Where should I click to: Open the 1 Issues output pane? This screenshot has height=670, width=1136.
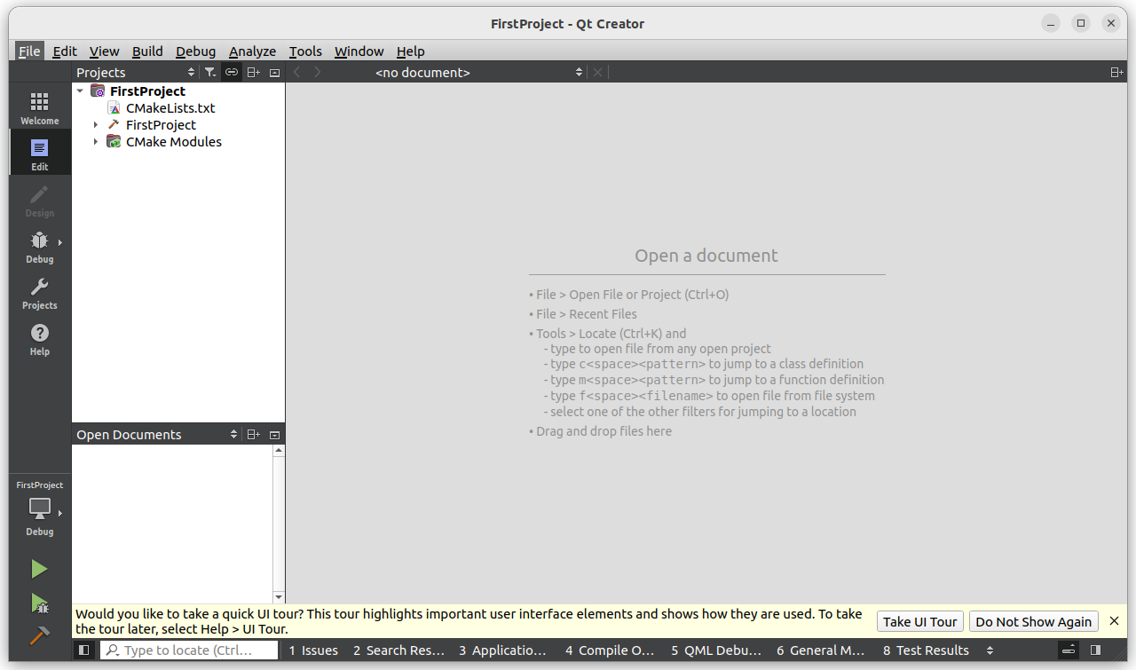(x=313, y=650)
